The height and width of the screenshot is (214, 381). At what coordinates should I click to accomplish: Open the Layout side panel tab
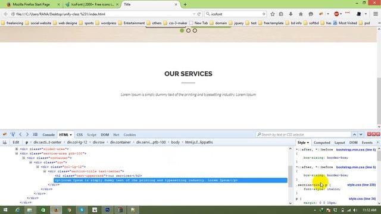coord(339,143)
